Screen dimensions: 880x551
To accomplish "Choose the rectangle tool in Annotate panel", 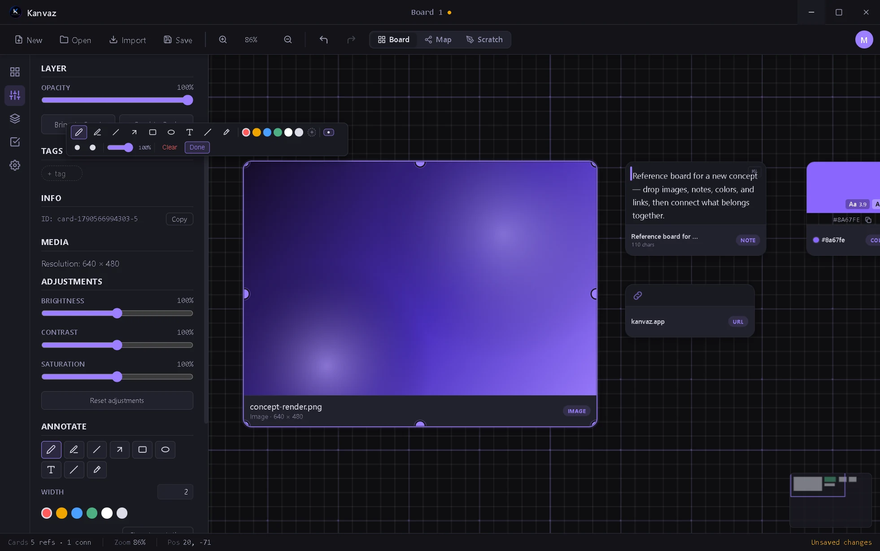I will pos(142,450).
